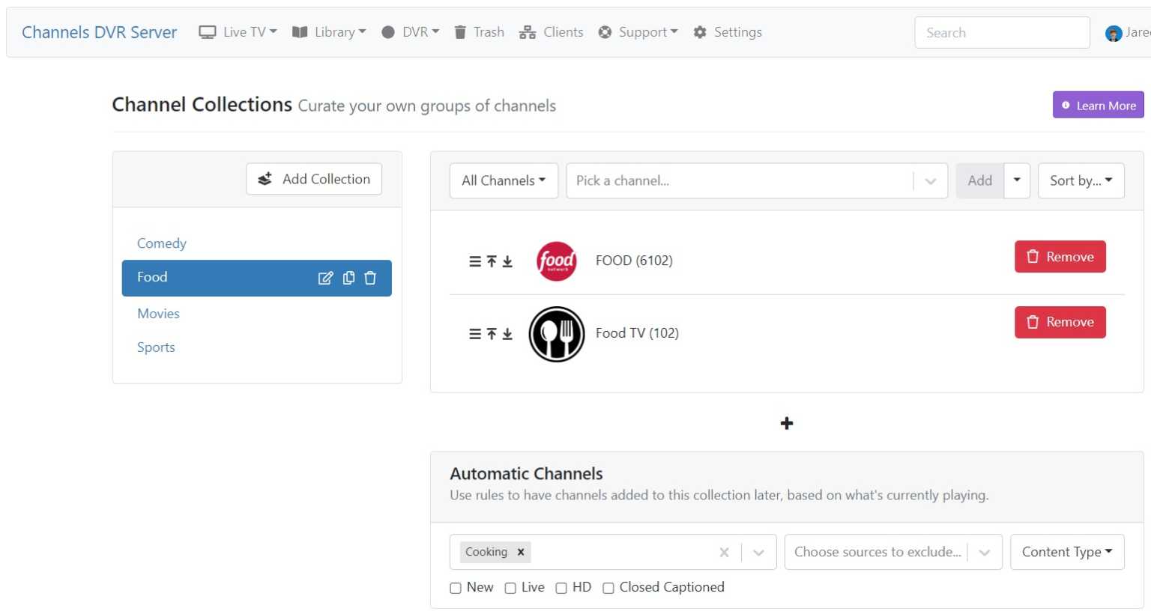Viewport: 1151px width, 614px height.
Task: Open the All Channels filter dropdown
Action: pyautogui.click(x=503, y=180)
